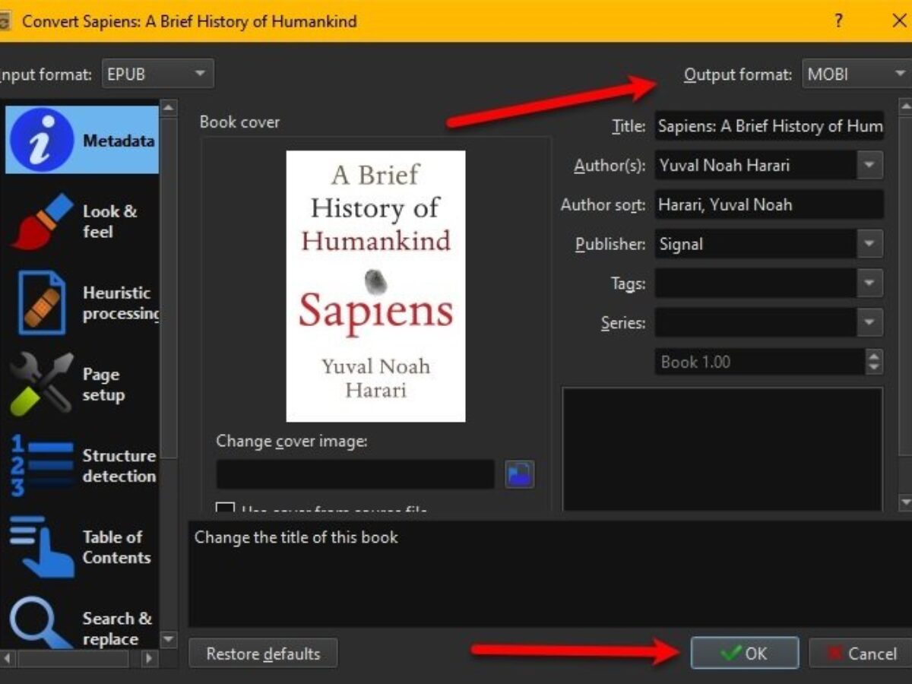
Task: Adjust the Book 1.00 series number stepper
Action: coord(874,362)
